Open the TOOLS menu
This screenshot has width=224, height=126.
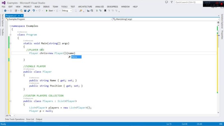click(x=64, y=7)
